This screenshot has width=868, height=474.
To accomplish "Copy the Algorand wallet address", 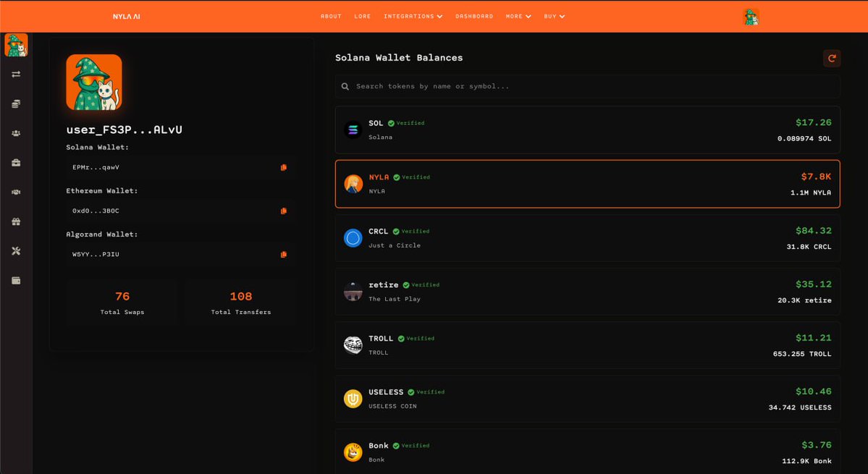I will point(284,255).
